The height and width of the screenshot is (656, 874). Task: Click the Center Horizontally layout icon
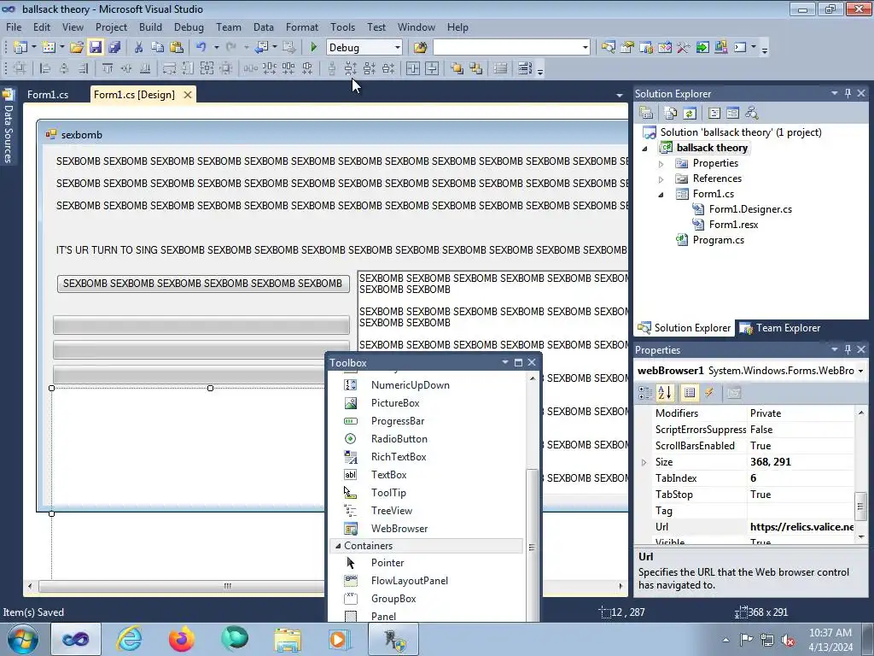point(412,68)
